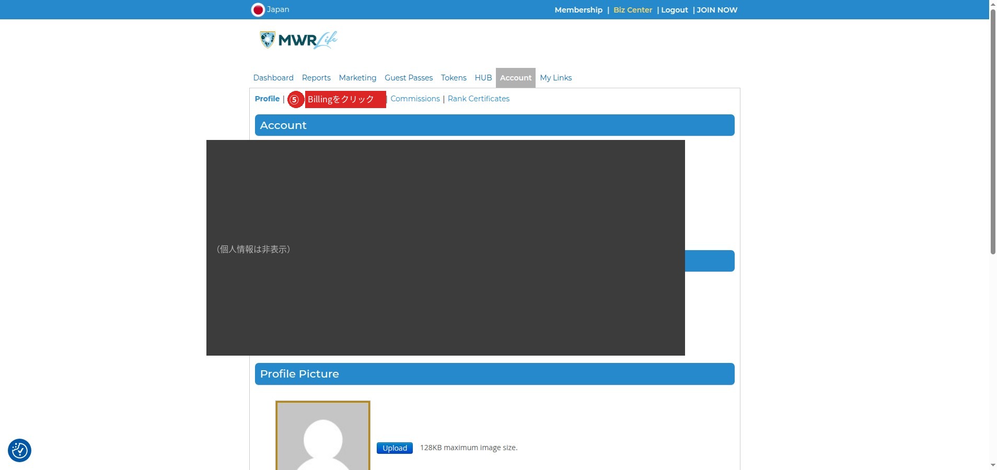Screen dimensions: 997x470
Task: Click the scrollbar up arrow
Action: (x=993, y=4)
